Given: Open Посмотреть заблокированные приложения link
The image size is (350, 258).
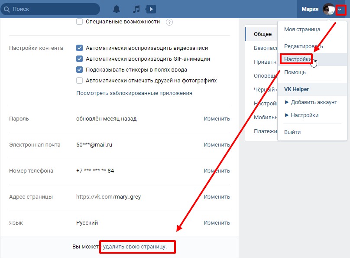Looking at the screenshot, I should (x=134, y=93).
